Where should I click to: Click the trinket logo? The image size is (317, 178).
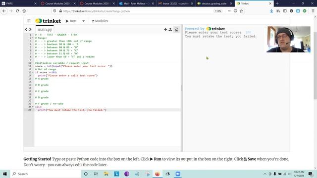[48, 21]
